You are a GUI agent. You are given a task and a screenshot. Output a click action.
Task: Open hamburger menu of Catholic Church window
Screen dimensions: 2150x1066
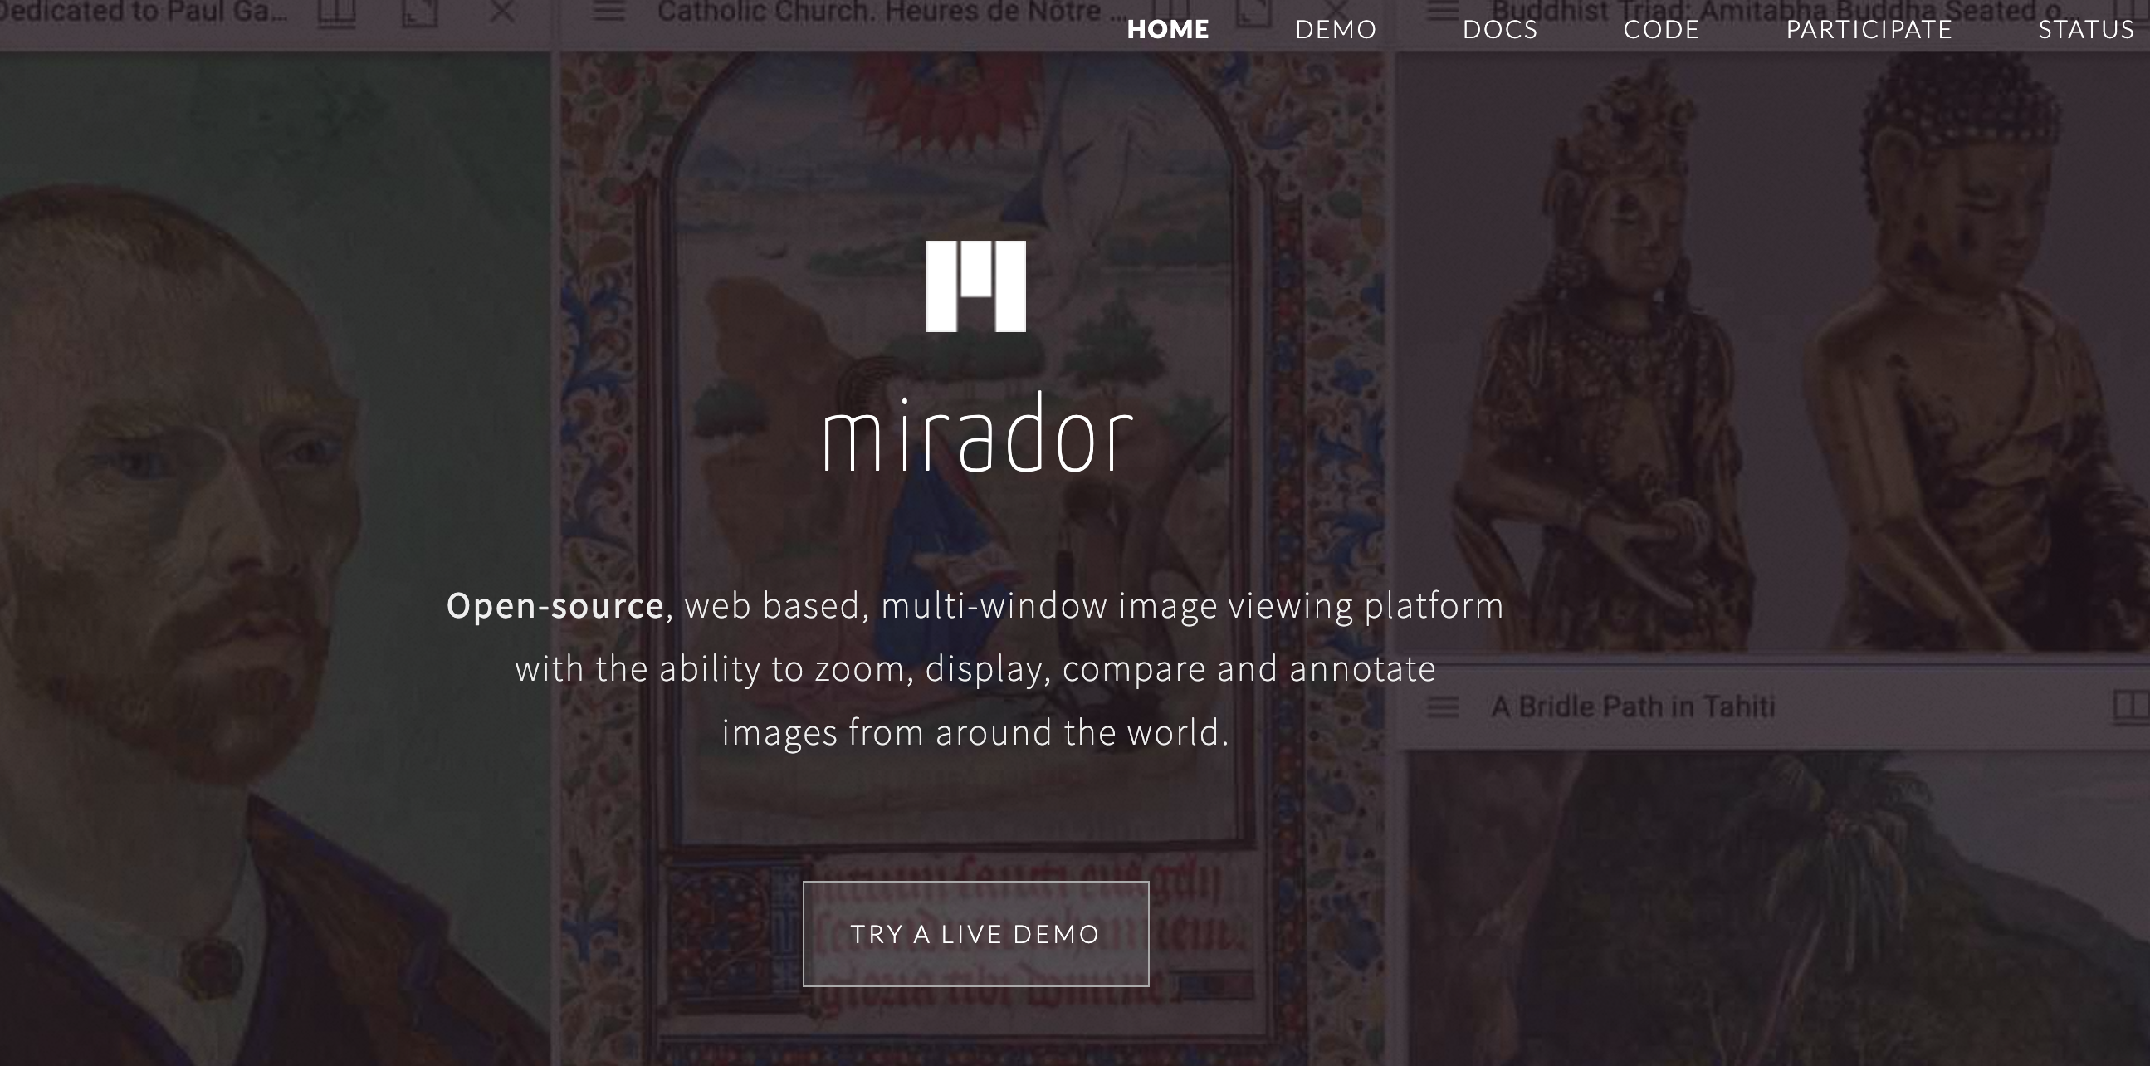point(609,12)
